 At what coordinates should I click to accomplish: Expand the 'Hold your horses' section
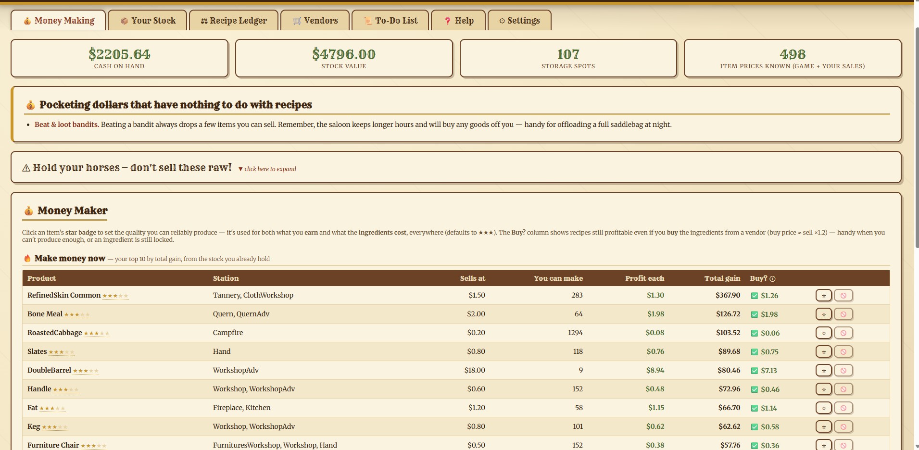tap(267, 169)
